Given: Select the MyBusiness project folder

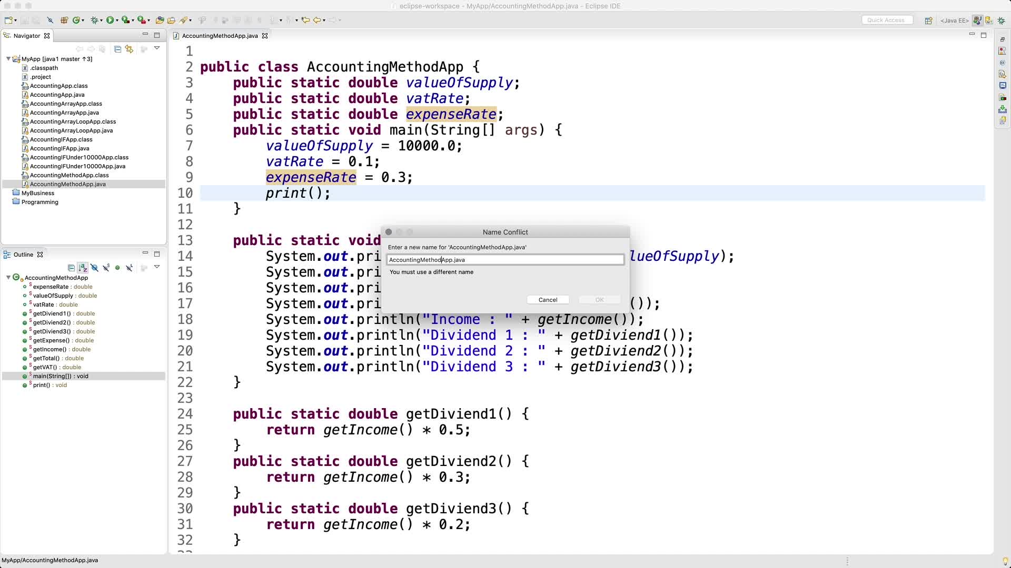Looking at the screenshot, I should point(38,193).
